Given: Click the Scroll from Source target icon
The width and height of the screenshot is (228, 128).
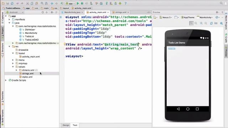Looking at the screenshot, I should pos(43,12).
